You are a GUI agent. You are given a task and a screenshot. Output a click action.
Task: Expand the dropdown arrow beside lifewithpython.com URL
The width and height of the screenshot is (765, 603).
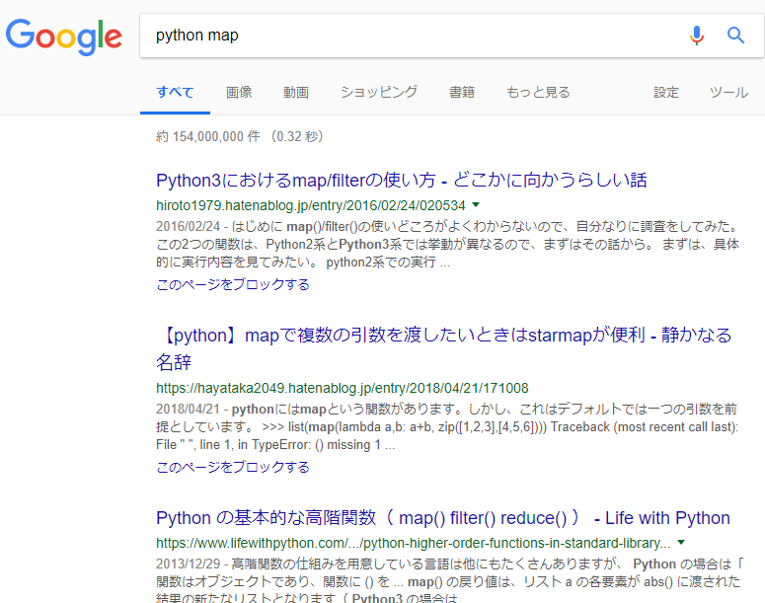681,543
